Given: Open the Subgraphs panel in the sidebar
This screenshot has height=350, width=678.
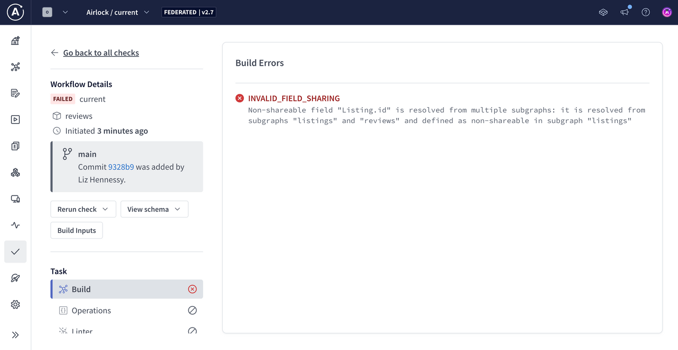Looking at the screenshot, I should (x=15, y=172).
